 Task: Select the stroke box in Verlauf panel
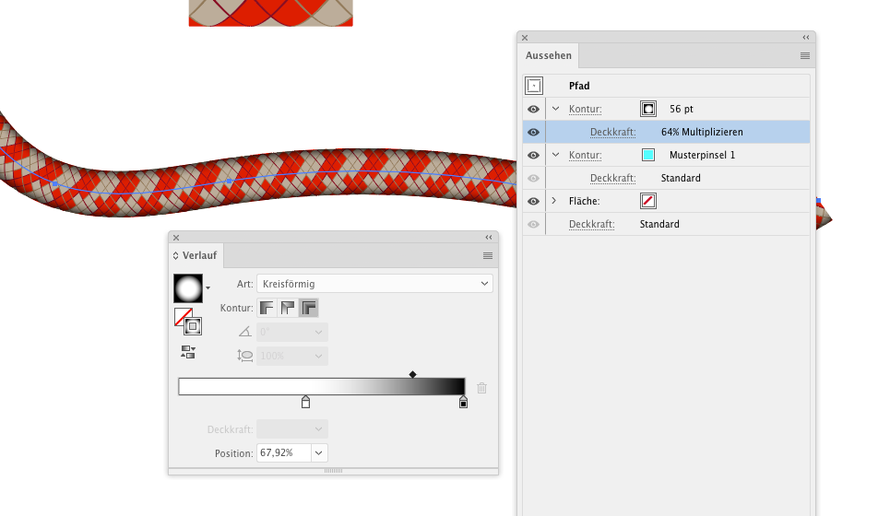(193, 326)
